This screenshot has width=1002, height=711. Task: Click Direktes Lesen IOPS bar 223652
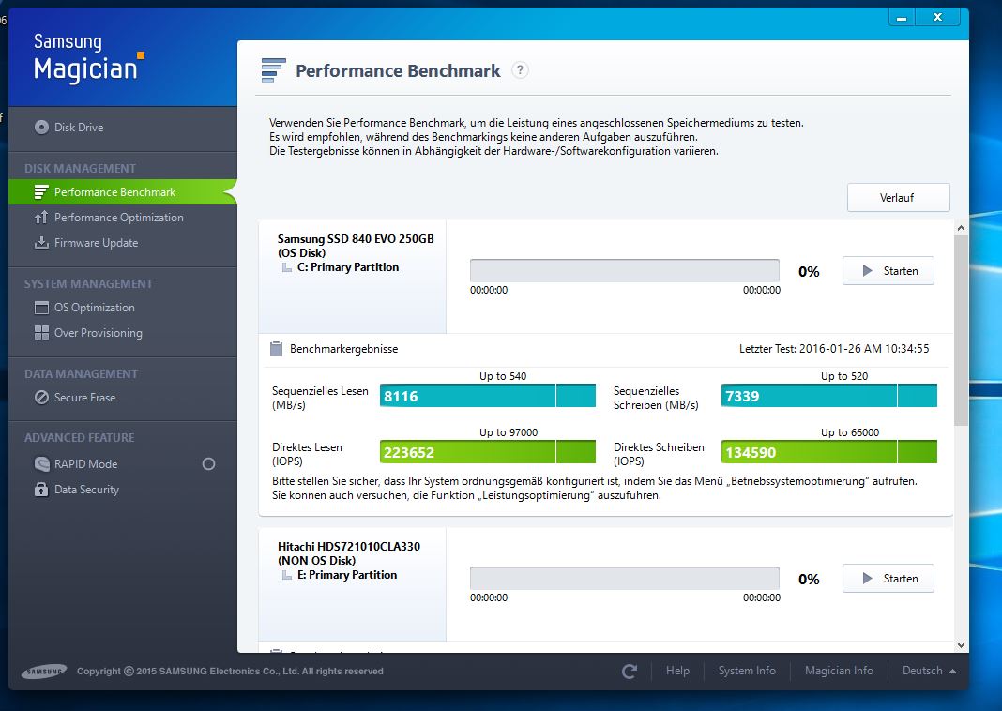pos(488,451)
